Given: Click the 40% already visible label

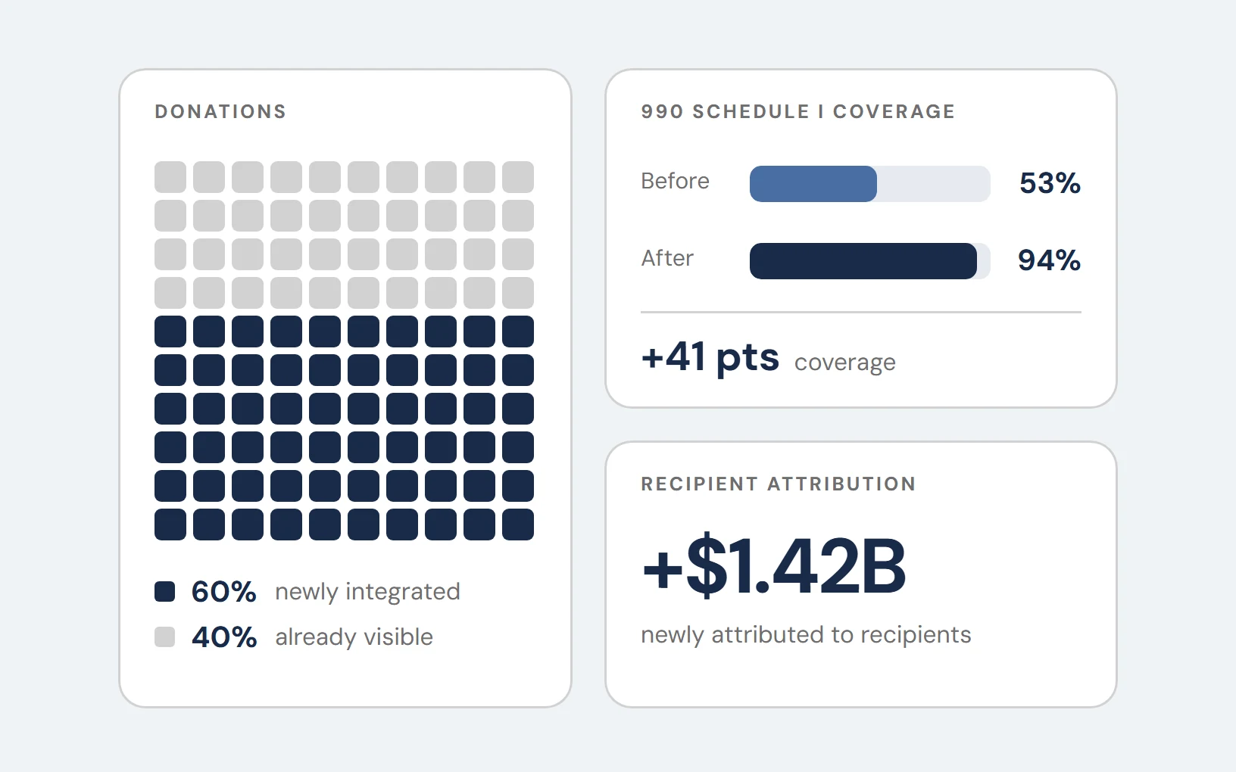Looking at the screenshot, I should pos(312,637).
